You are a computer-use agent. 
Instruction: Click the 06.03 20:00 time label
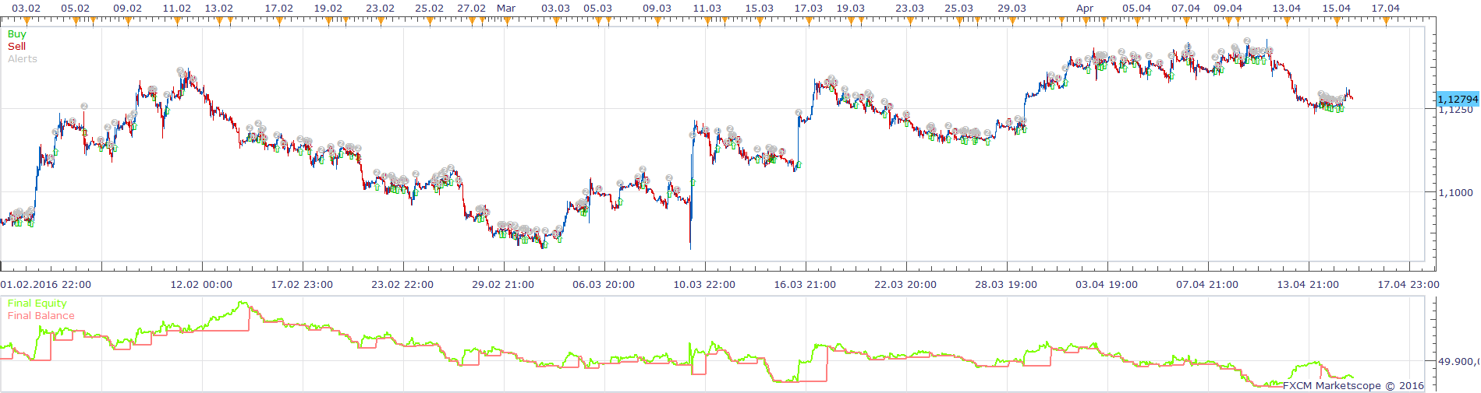pos(604,285)
